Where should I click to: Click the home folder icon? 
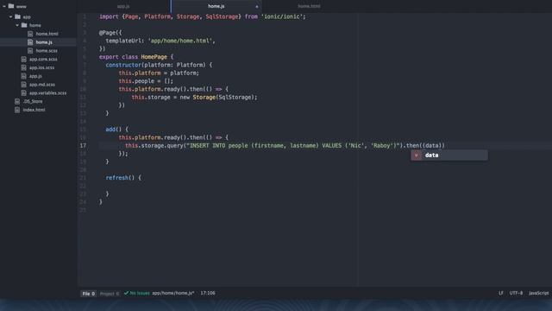[x=24, y=25]
